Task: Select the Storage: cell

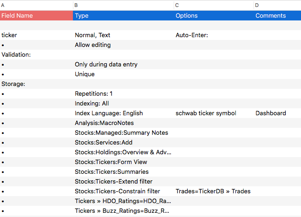Action: pos(37,84)
